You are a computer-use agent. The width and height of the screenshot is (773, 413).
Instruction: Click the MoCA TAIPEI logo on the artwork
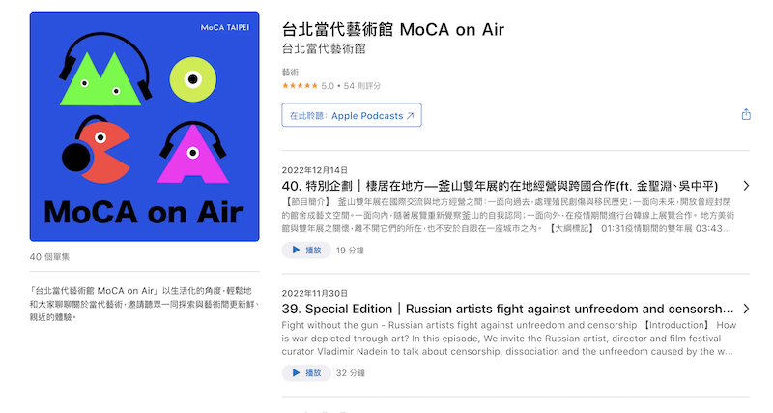pos(224,26)
